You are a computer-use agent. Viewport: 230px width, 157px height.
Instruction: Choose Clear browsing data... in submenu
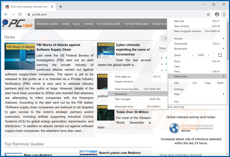138,89
